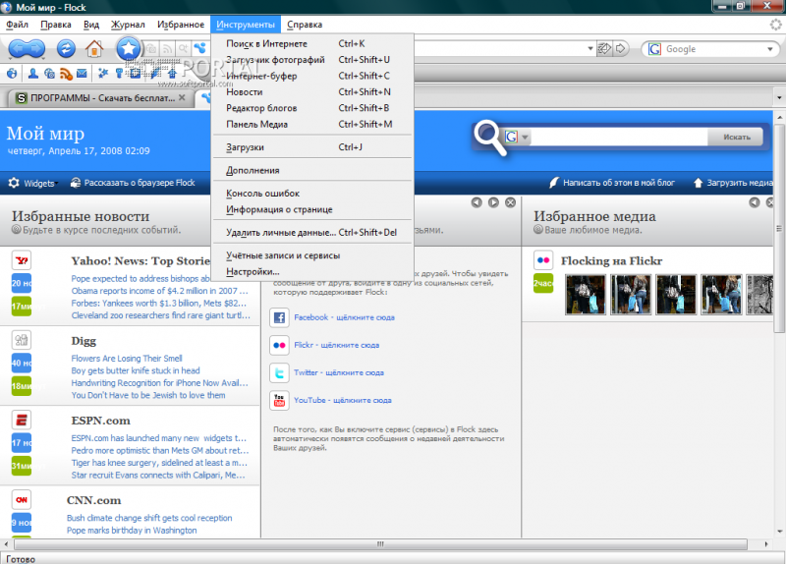This screenshot has width=786, height=564.
Task: Click the large magnifying glass search icon
Action: tap(489, 137)
